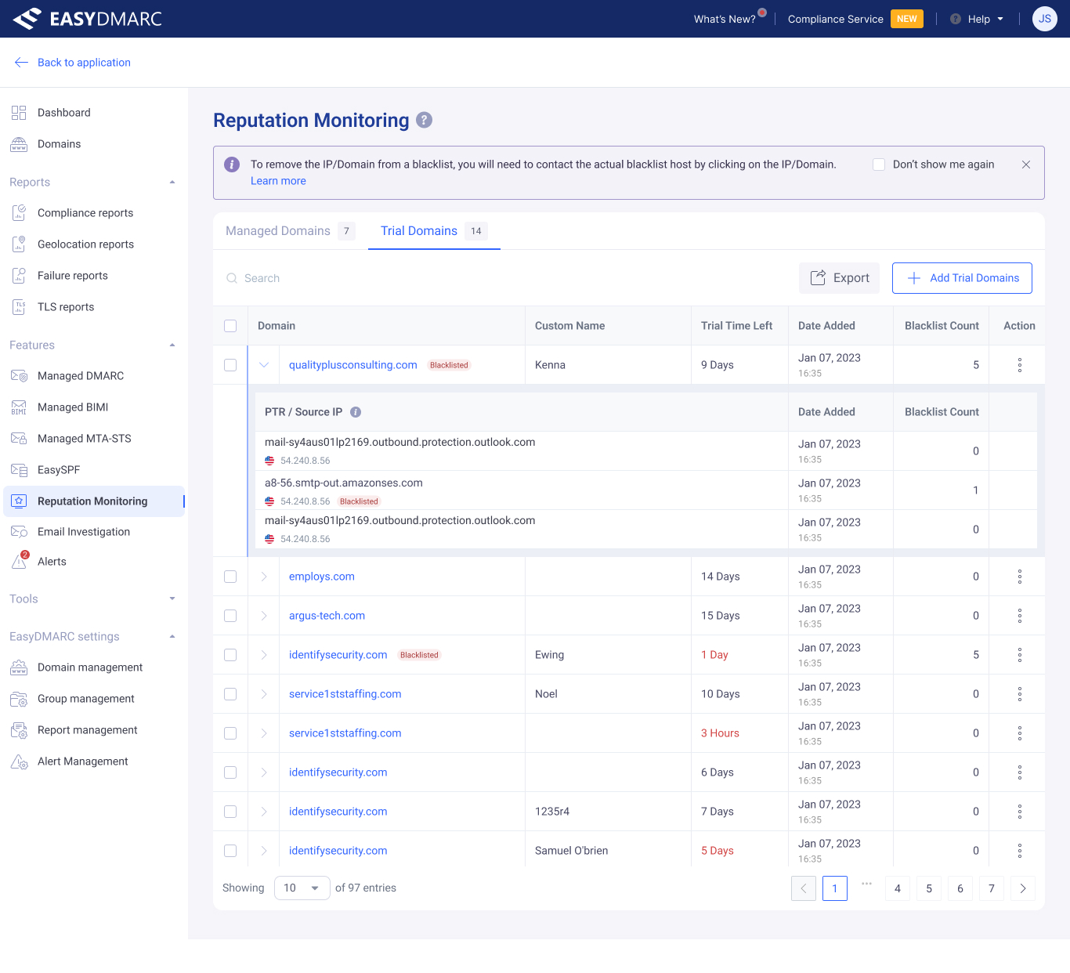Click the Domains sidebar icon
Image resolution: width=1070 pixels, height=973 pixels.
click(x=19, y=144)
